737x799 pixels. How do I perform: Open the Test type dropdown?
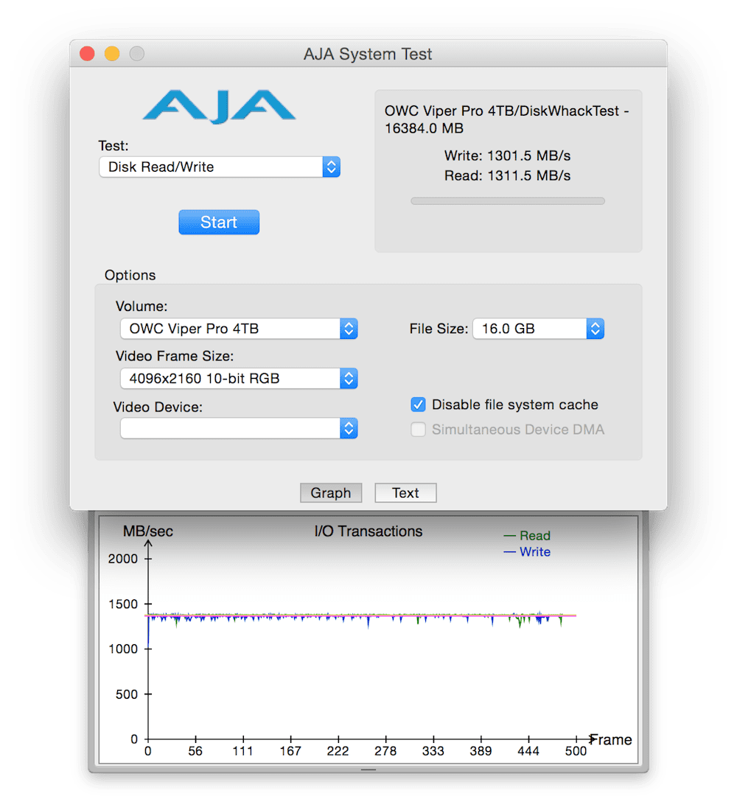[220, 167]
